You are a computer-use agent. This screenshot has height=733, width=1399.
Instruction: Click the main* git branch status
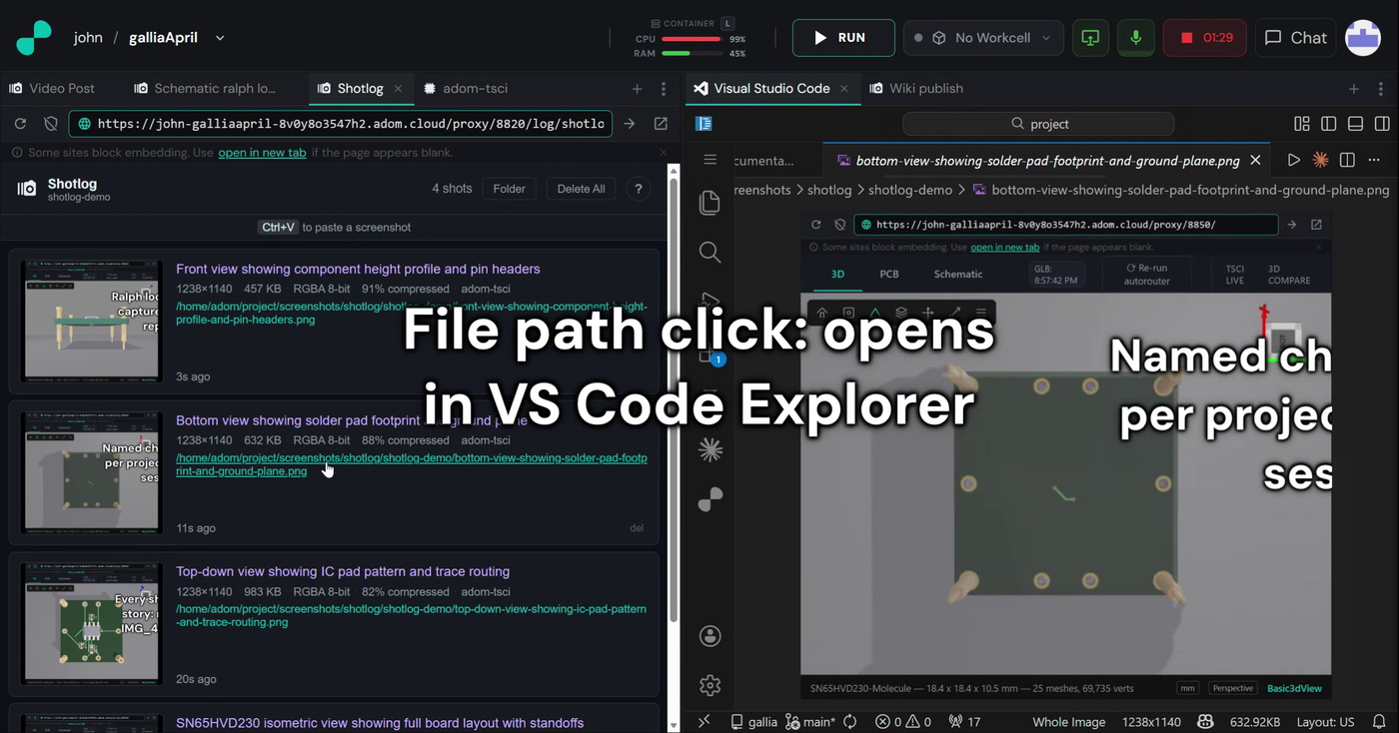(810, 722)
